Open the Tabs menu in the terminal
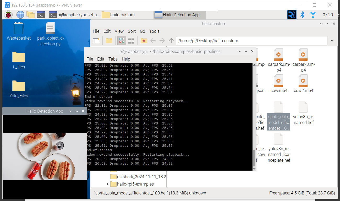340x201 pixels. point(113,59)
